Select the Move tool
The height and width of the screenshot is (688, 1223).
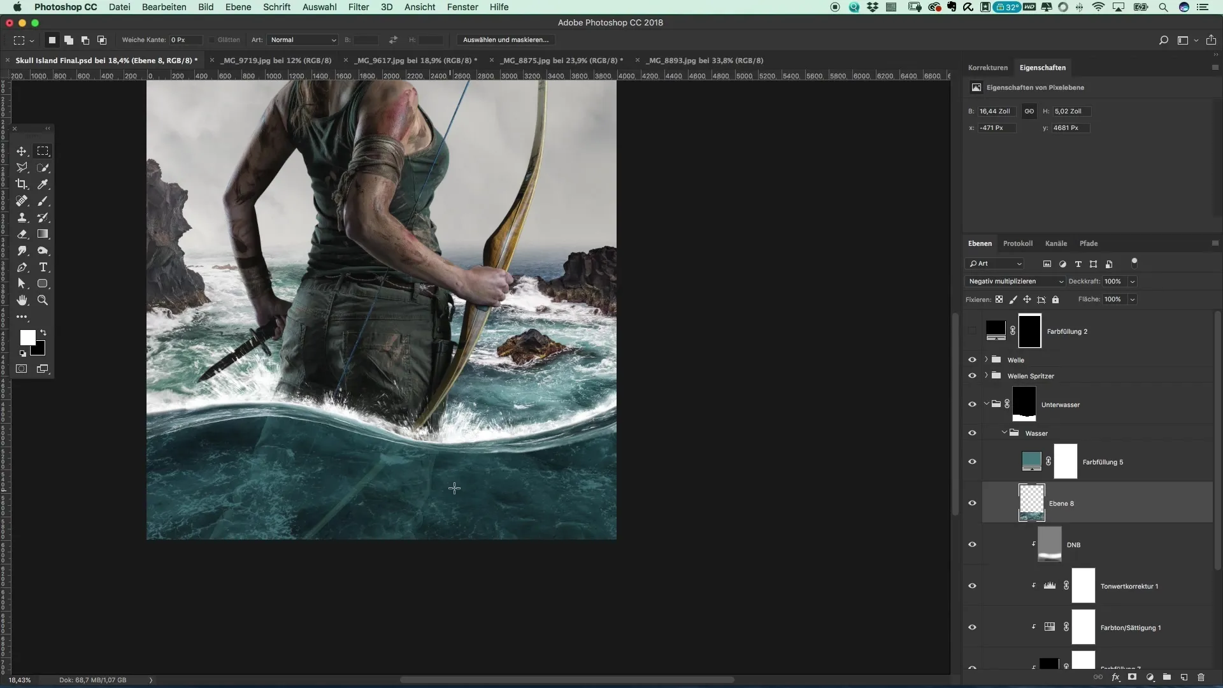coord(22,151)
